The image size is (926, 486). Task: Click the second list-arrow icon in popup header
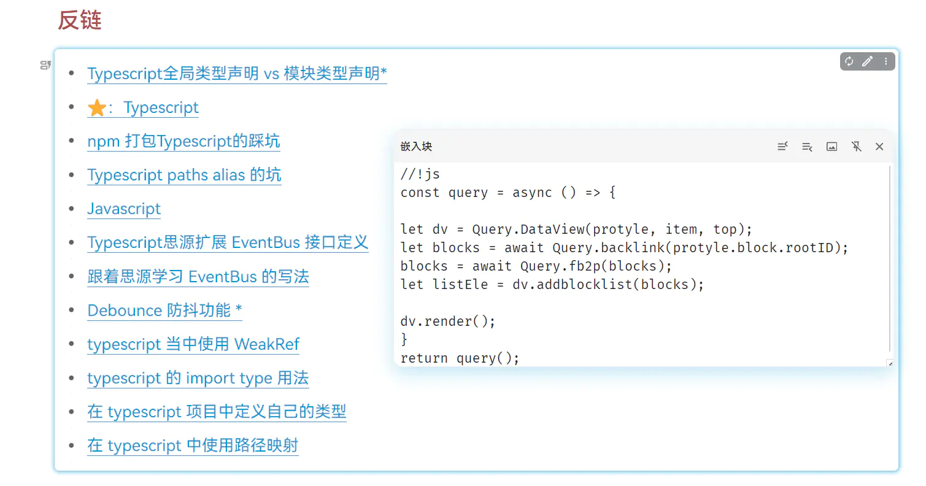(x=807, y=147)
